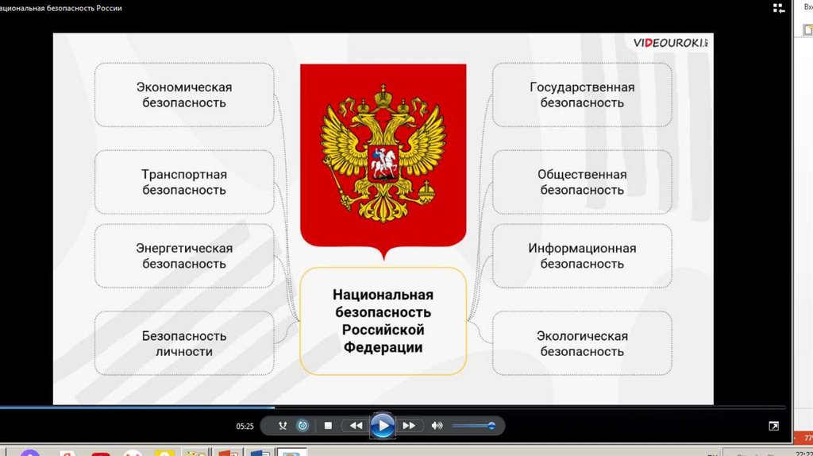Screen dimensions: 813x456
Task: Mute the sound with the speaker icon
Action: click(437, 426)
